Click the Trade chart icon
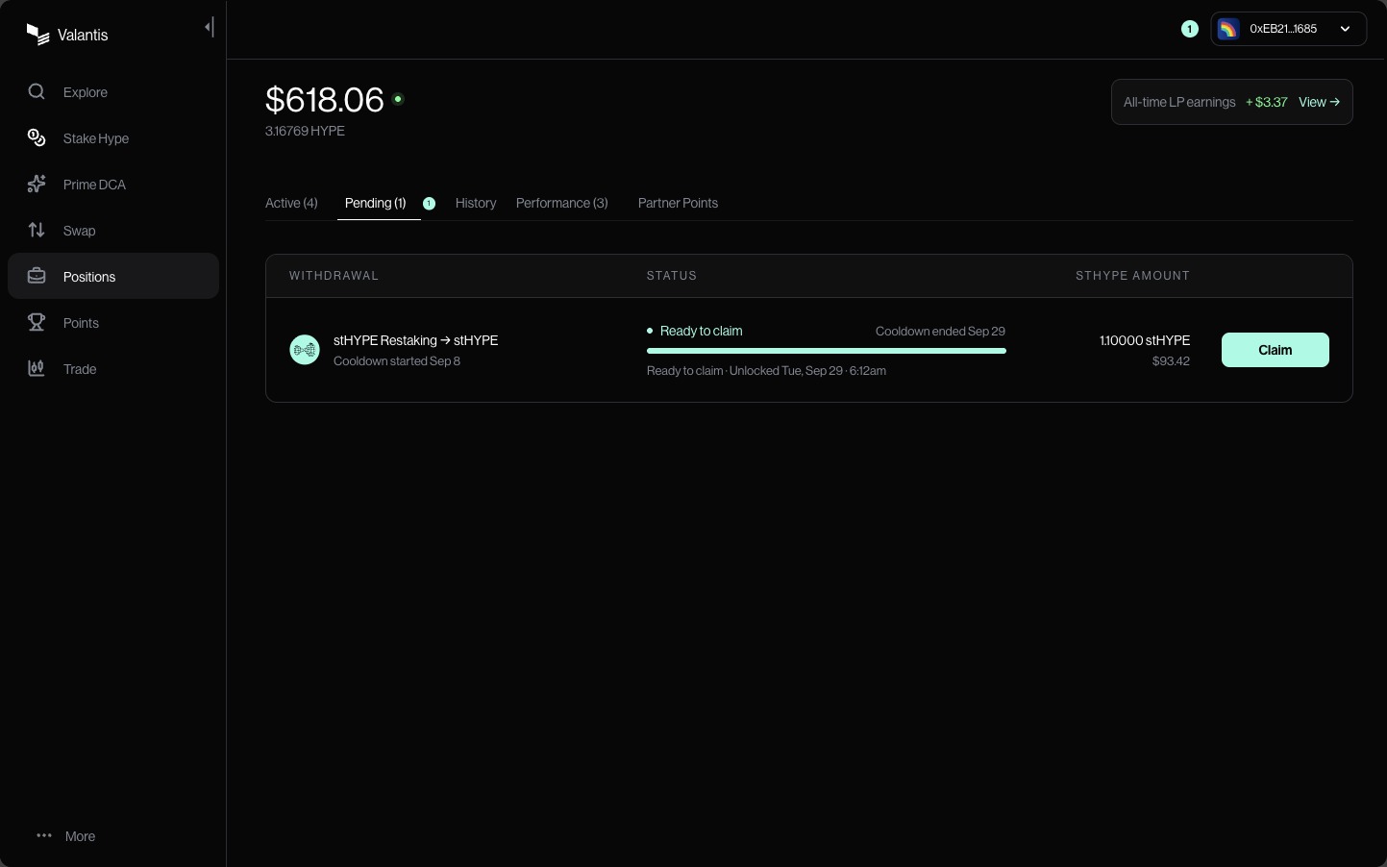Image resolution: width=1387 pixels, height=867 pixels. click(x=37, y=368)
